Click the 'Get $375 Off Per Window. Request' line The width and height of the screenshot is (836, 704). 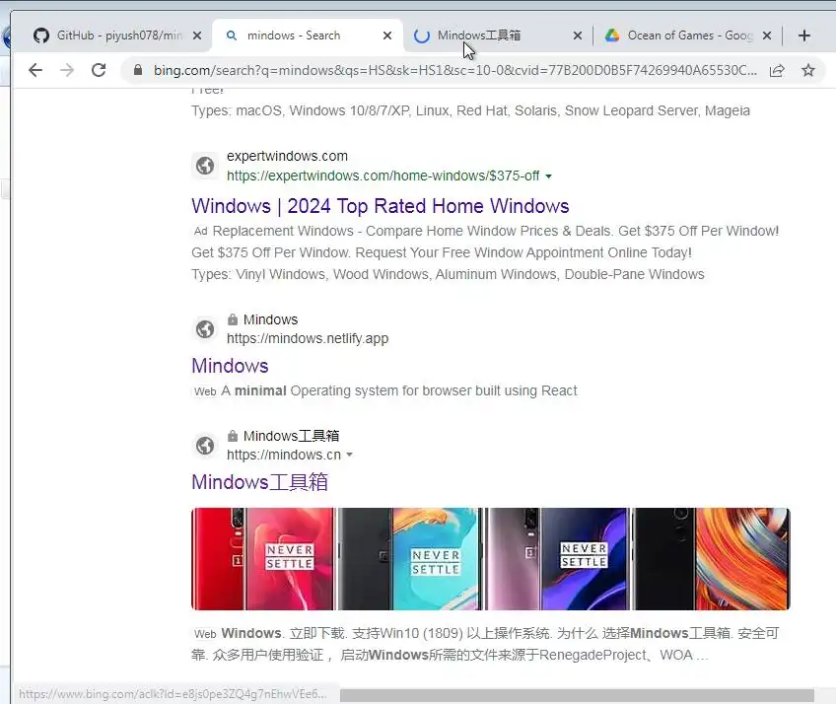442,252
